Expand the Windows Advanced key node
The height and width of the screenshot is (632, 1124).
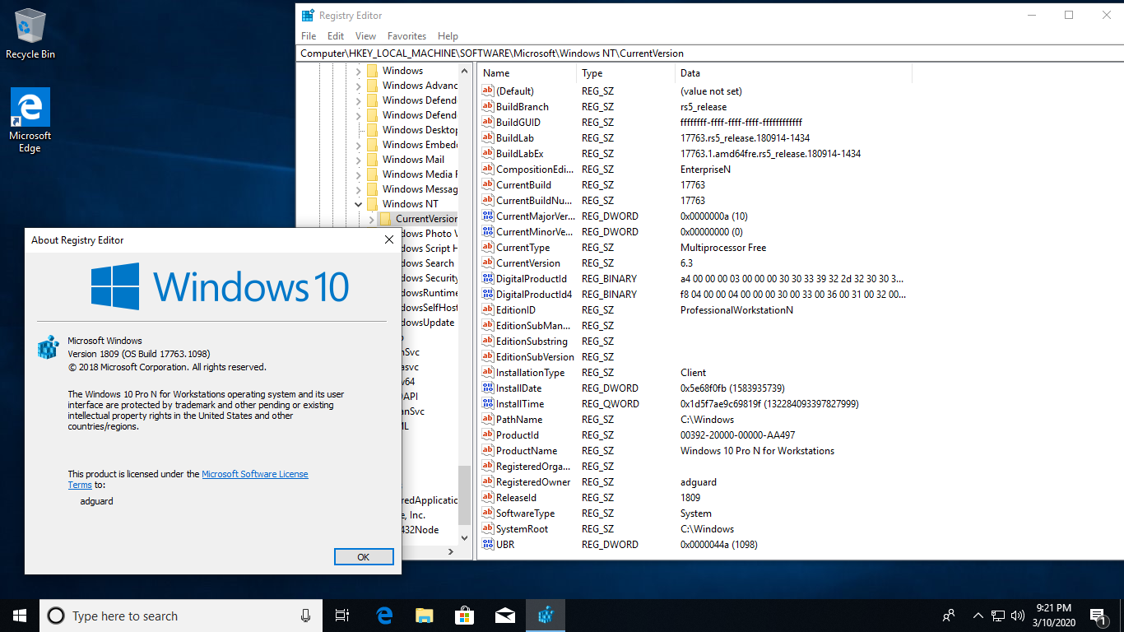tap(358, 86)
